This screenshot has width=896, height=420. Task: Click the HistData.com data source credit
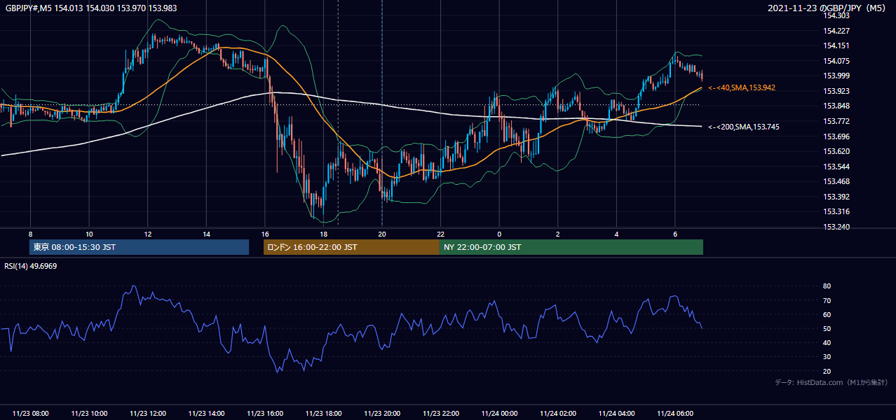tap(831, 382)
